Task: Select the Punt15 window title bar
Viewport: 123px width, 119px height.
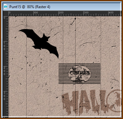Action: (62, 7)
